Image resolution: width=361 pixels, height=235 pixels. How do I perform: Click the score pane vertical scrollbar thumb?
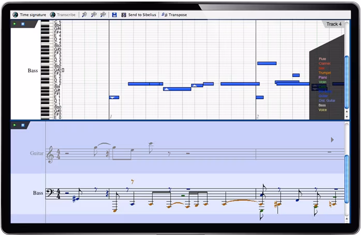[347, 179]
